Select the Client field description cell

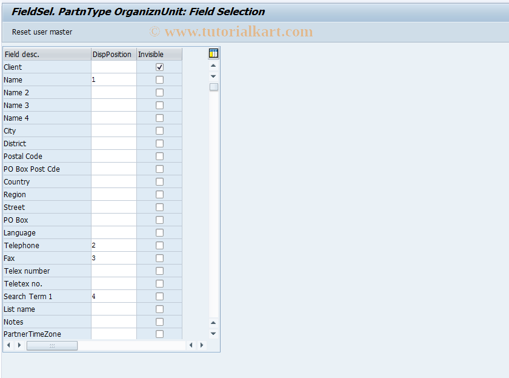[x=47, y=67]
